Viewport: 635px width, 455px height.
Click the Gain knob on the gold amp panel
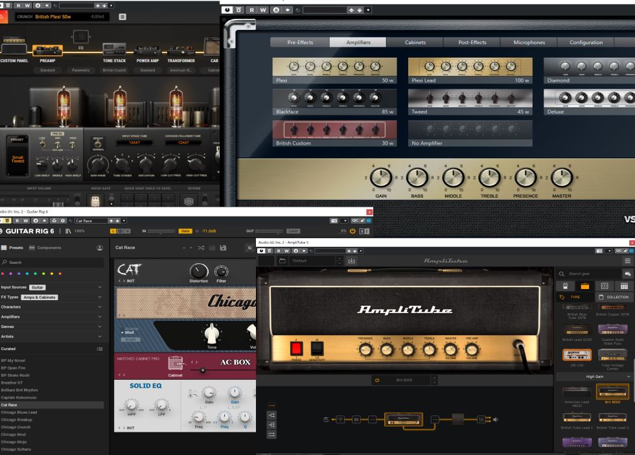pos(381,178)
